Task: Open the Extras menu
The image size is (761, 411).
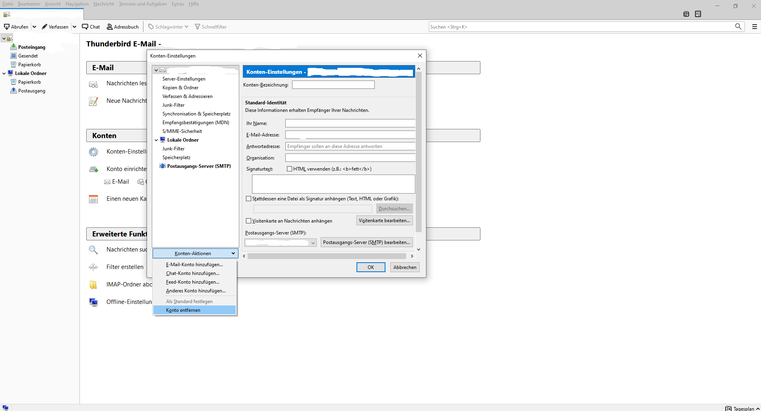Action: coord(178,4)
